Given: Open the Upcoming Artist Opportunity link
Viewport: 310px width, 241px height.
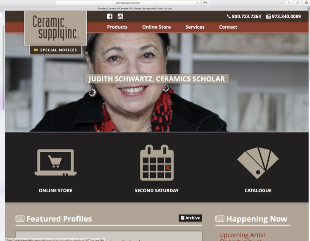Looking at the screenshot, I should point(242,236).
